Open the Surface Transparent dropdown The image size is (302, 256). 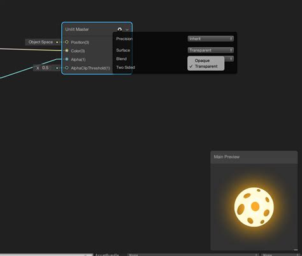(211, 50)
